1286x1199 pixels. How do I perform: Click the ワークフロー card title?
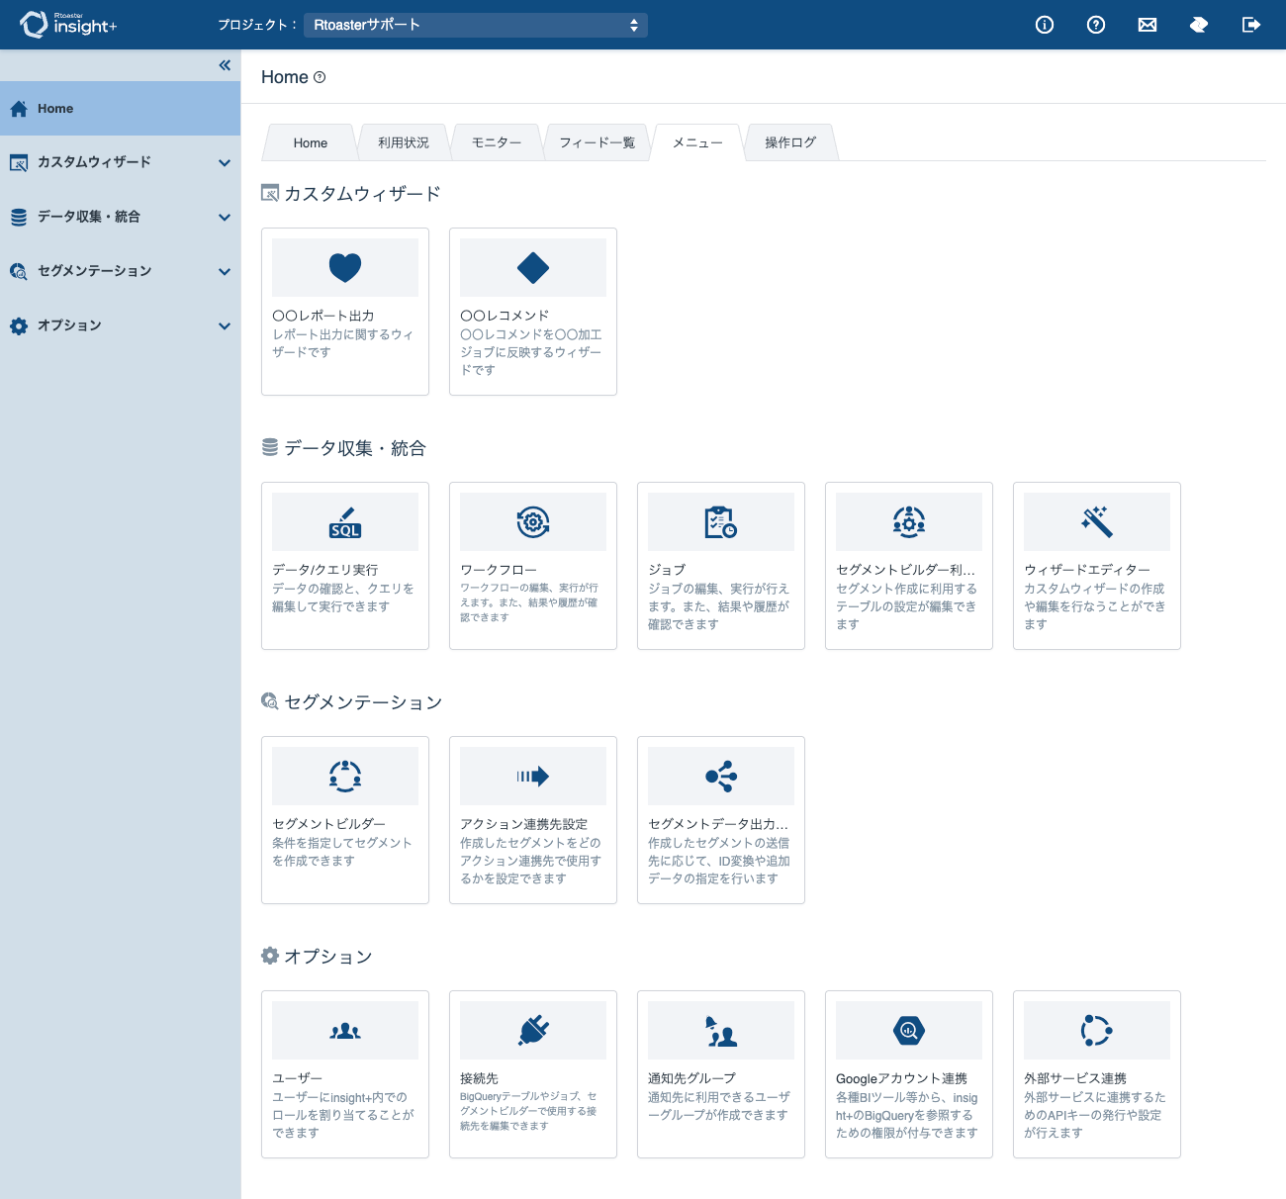[x=499, y=570]
